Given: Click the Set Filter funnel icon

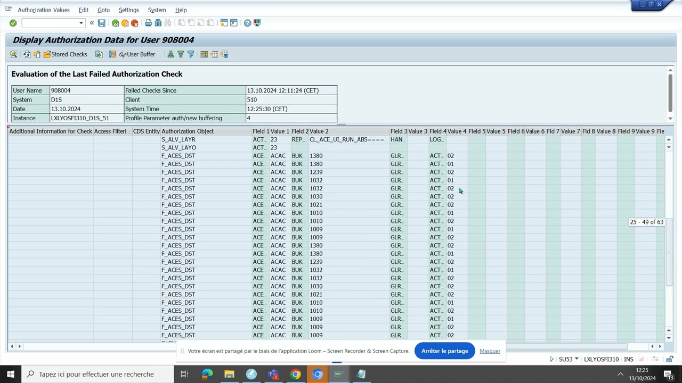Looking at the screenshot, I should 191,54.
